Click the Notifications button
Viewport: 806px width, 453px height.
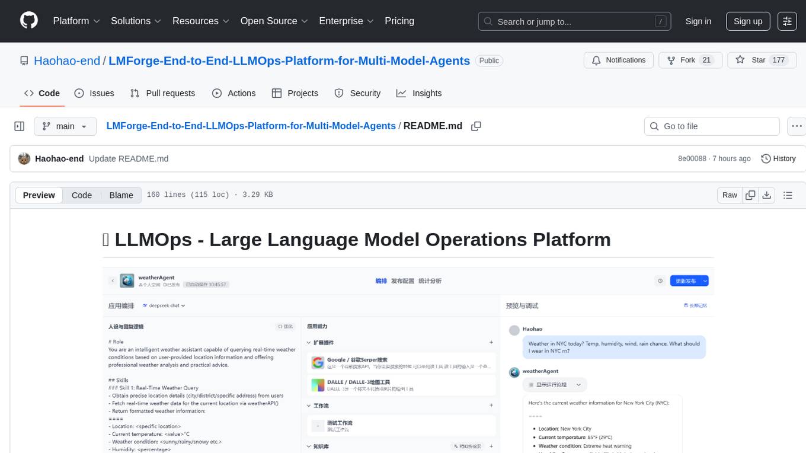(x=619, y=60)
